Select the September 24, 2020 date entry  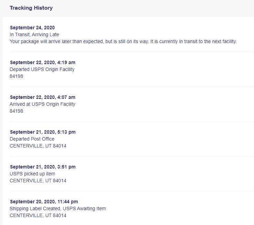tap(32, 28)
